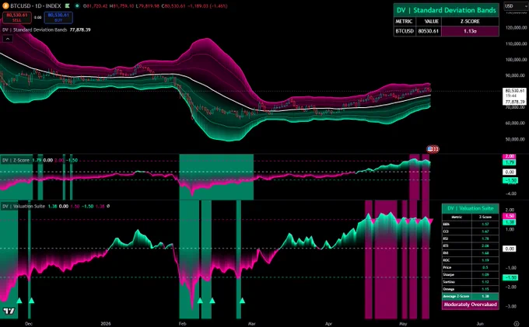529x327 pixels.
Task: Click the round market status indicator
Action: tap(78, 5)
